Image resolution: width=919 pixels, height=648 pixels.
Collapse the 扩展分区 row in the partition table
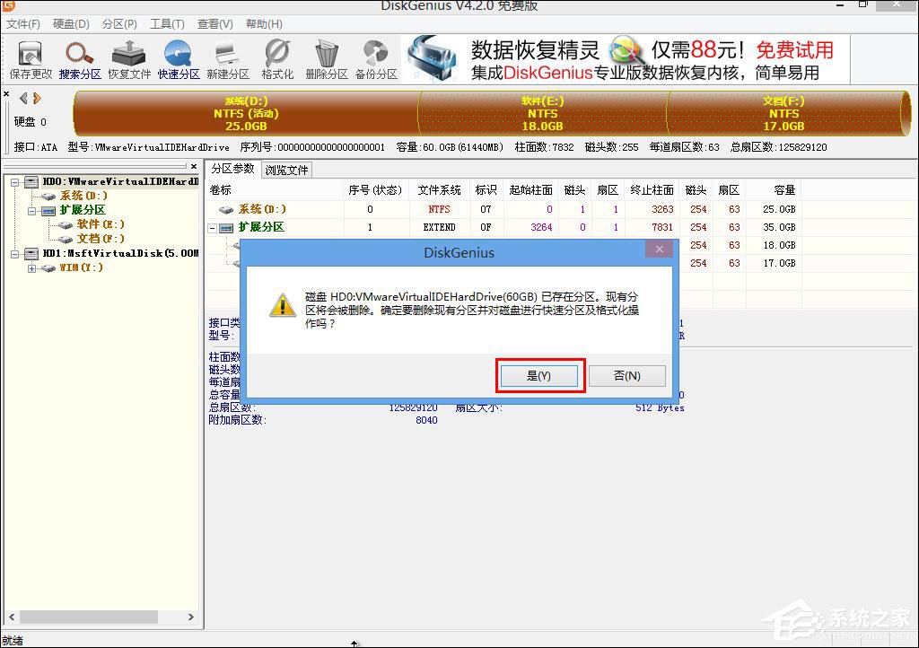click(211, 227)
